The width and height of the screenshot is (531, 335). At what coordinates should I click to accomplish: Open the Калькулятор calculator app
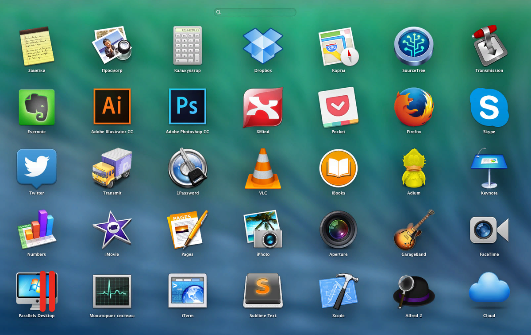187,46
